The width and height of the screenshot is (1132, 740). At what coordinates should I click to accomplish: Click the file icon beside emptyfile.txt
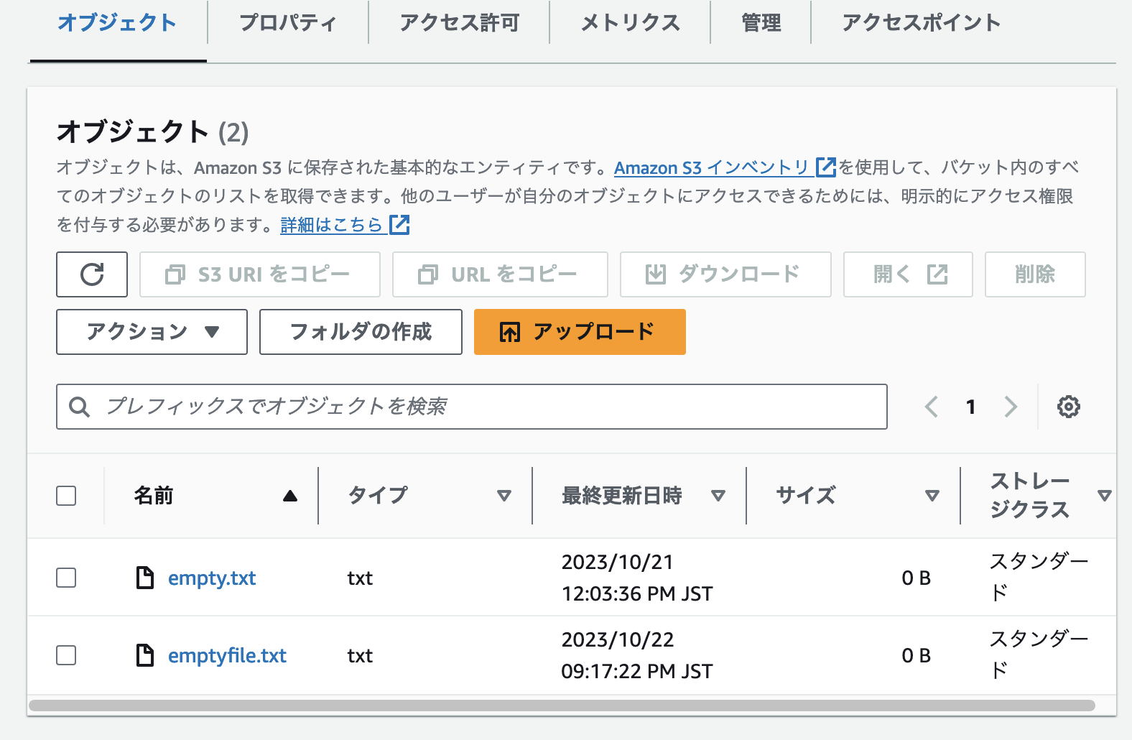(145, 655)
